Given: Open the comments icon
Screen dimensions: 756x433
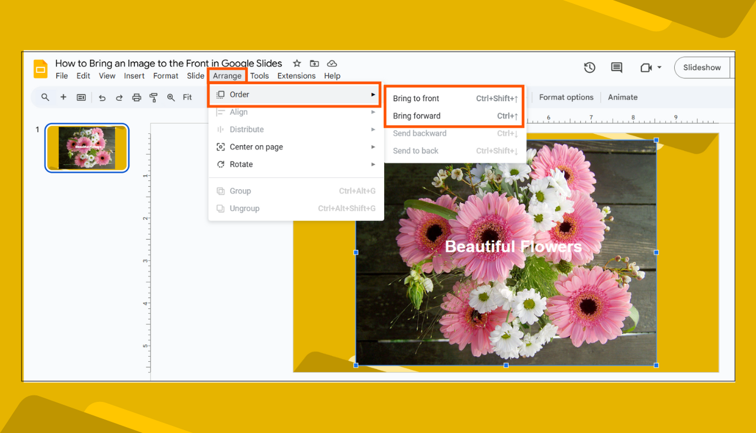Looking at the screenshot, I should click(x=616, y=68).
